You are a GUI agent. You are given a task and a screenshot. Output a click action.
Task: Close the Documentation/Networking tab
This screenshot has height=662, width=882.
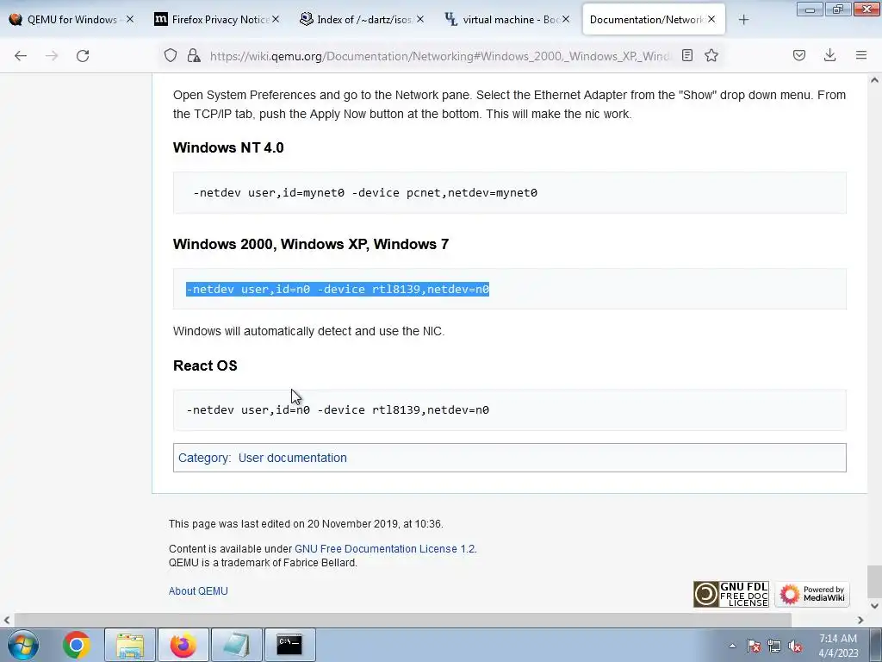711,19
